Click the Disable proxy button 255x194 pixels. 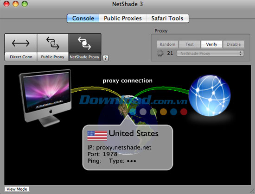click(x=234, y=44)
